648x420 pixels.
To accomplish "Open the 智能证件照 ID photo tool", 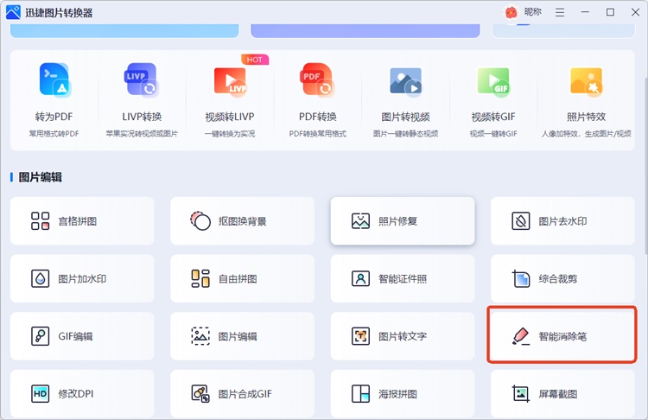I will tap(403, 278).
